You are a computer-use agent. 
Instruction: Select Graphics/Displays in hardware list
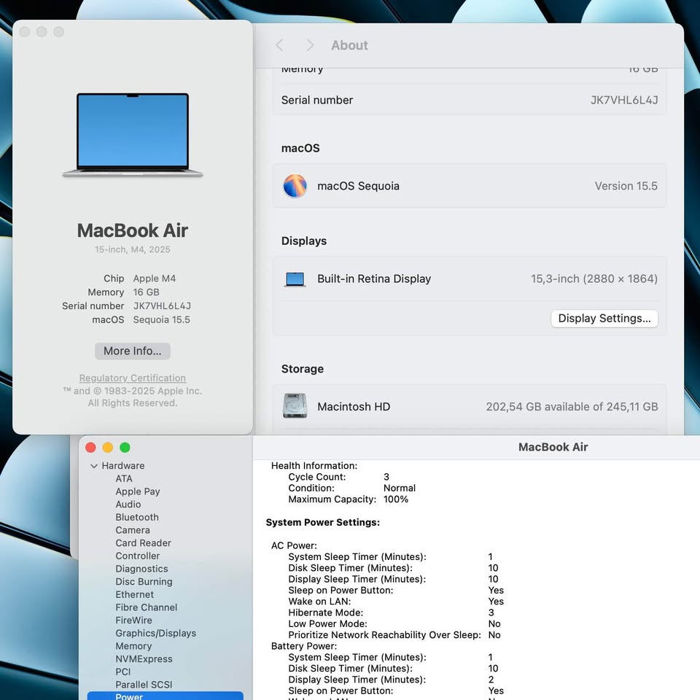point(156,634)
